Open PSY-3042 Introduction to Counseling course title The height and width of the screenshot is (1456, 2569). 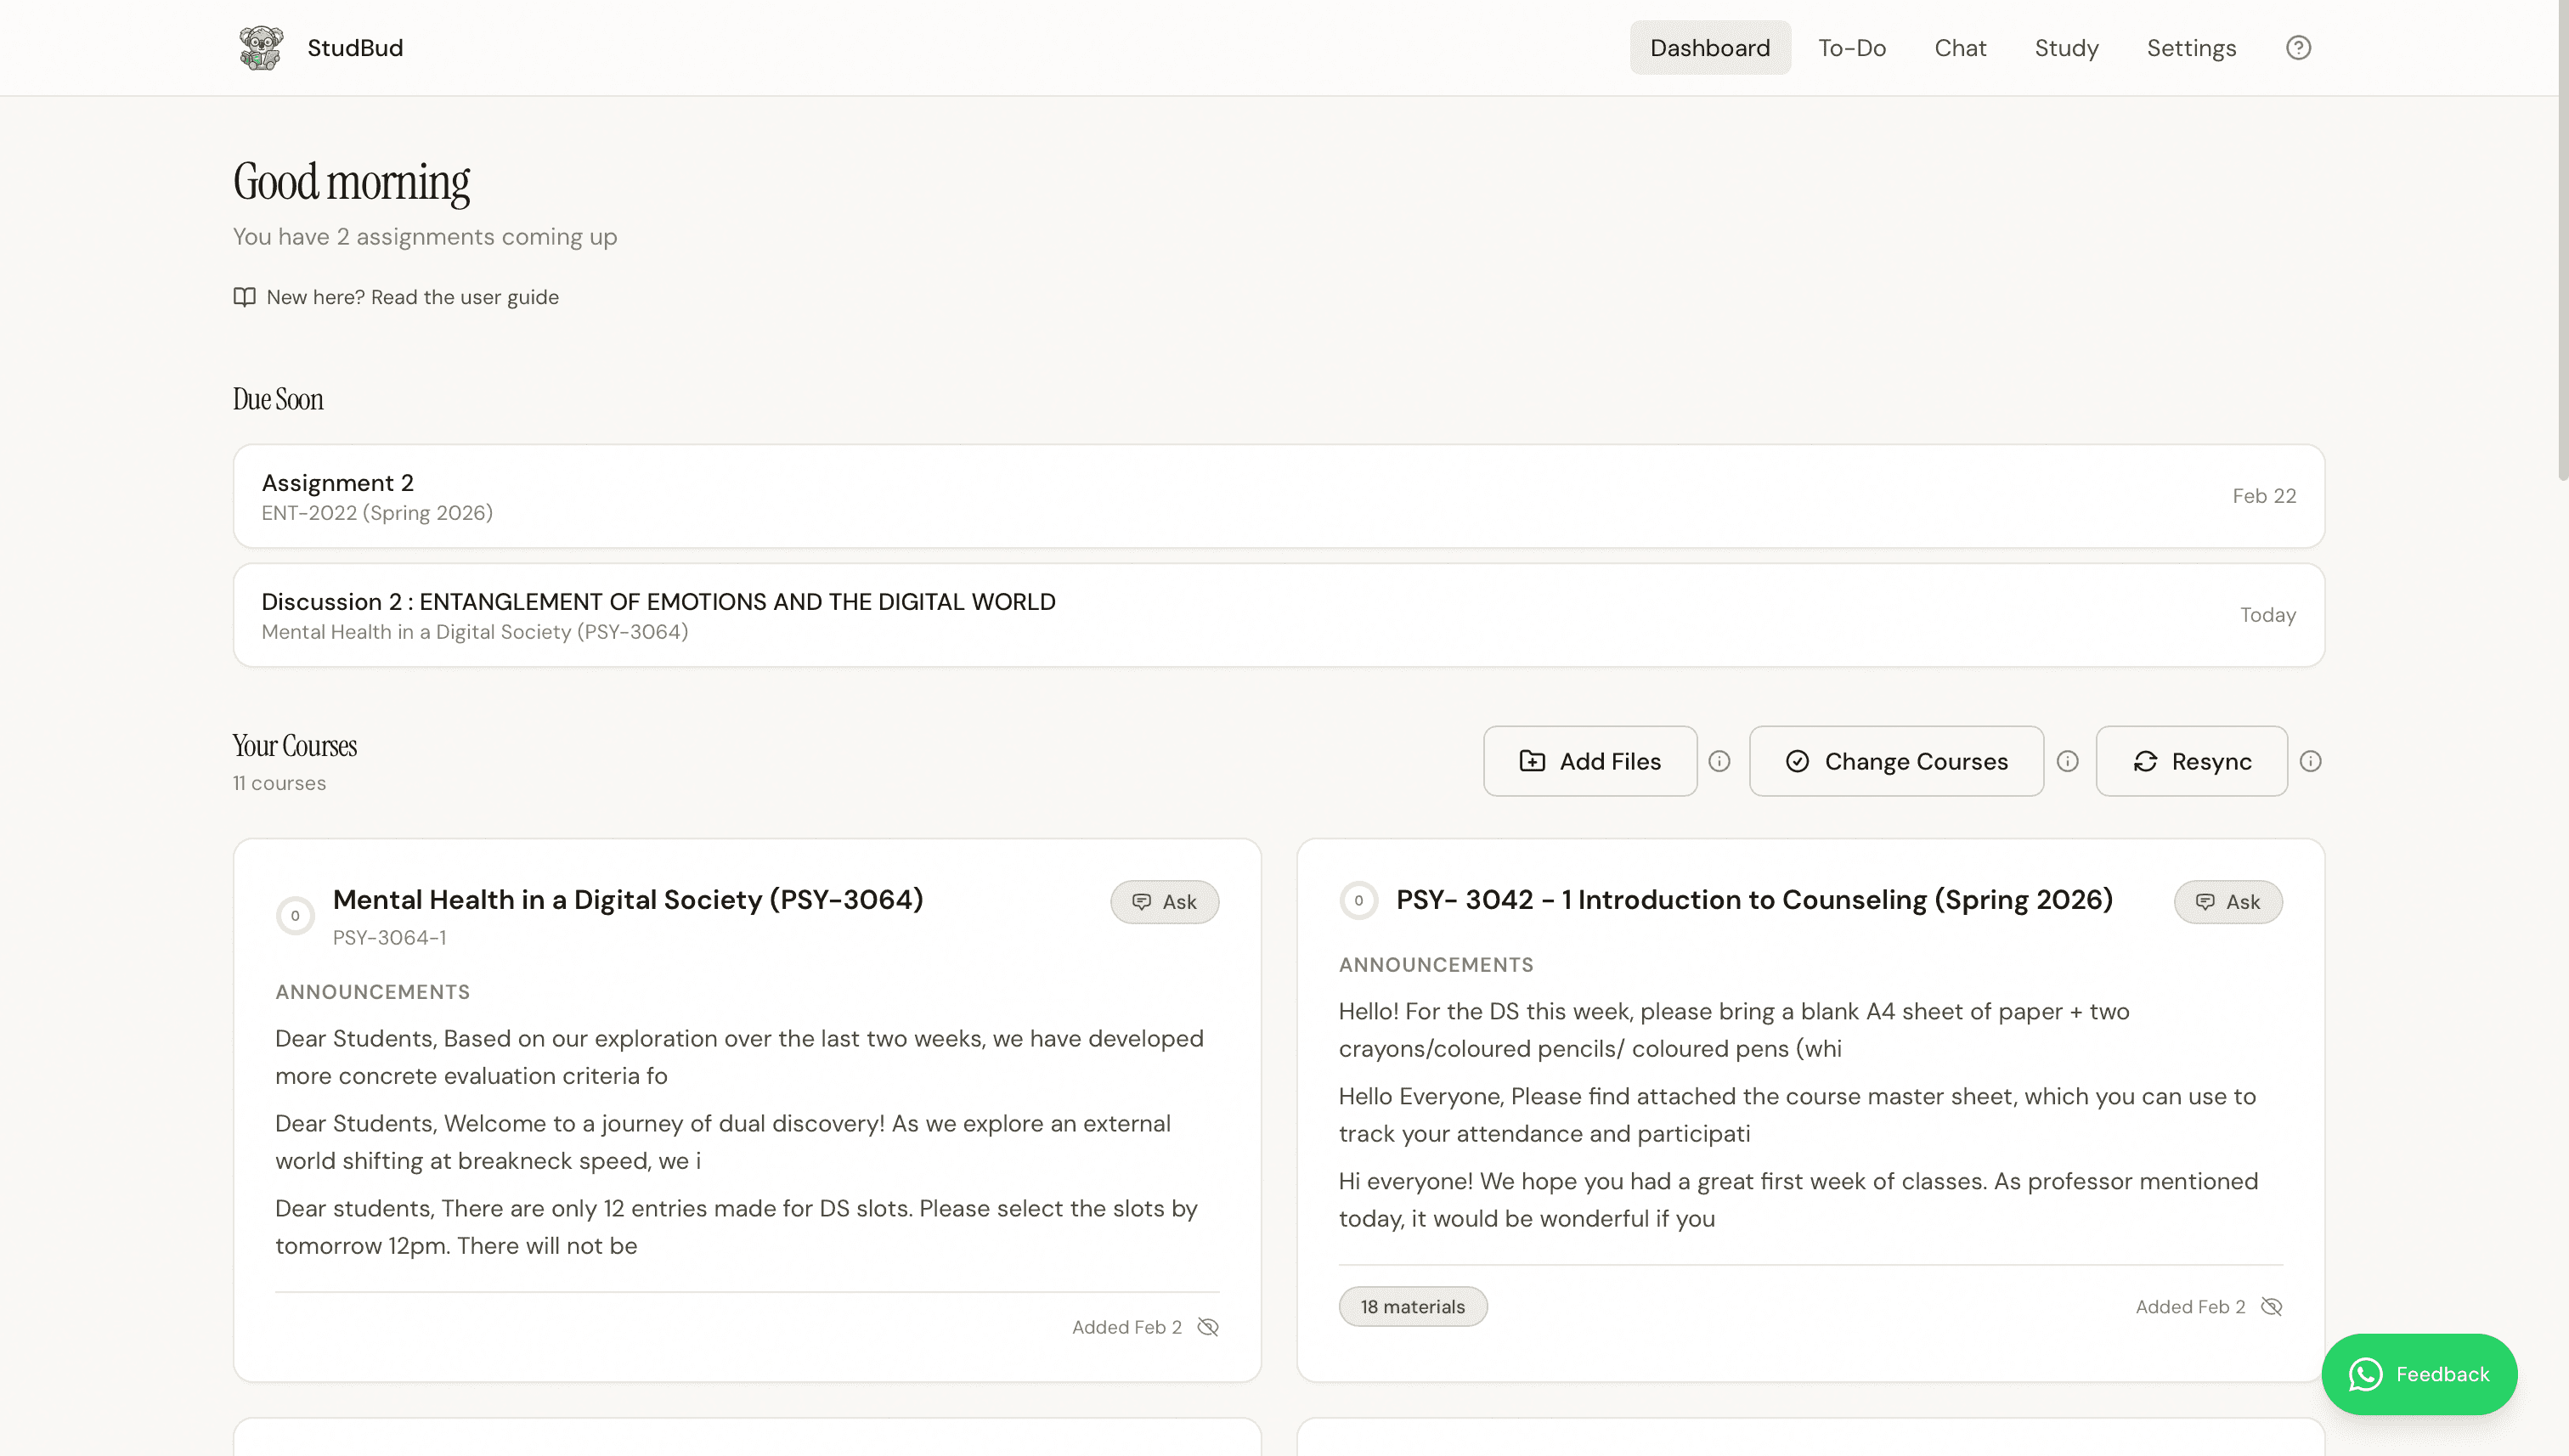click(1754, 899)
